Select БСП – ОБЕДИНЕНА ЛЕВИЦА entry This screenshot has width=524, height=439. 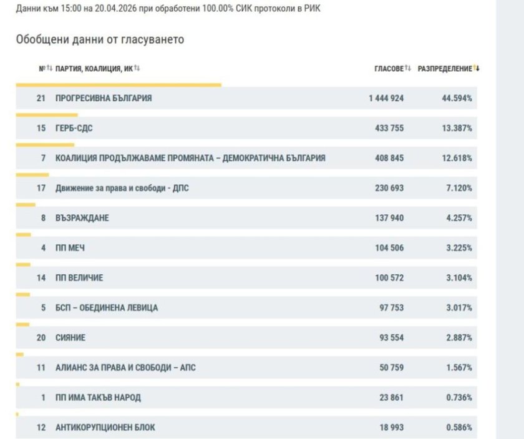coord(107,308)
